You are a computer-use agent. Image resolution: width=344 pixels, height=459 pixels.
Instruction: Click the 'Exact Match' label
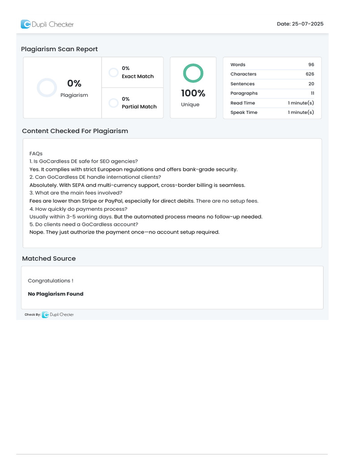coord(138,76)
